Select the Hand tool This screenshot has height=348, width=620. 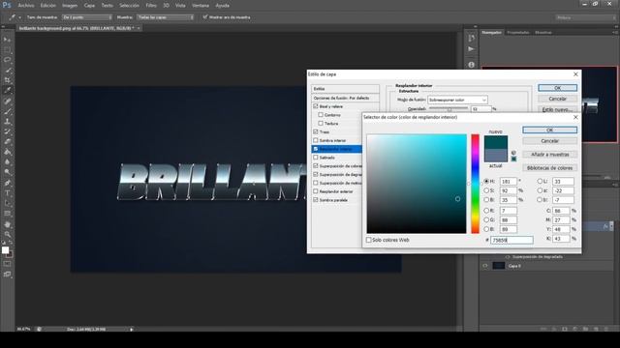tap(7, 224)
